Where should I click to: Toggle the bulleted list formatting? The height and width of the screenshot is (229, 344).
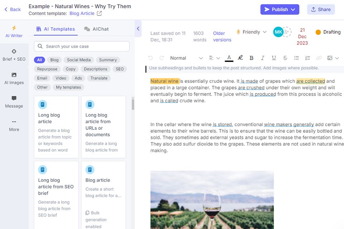[x=296, y=58]
